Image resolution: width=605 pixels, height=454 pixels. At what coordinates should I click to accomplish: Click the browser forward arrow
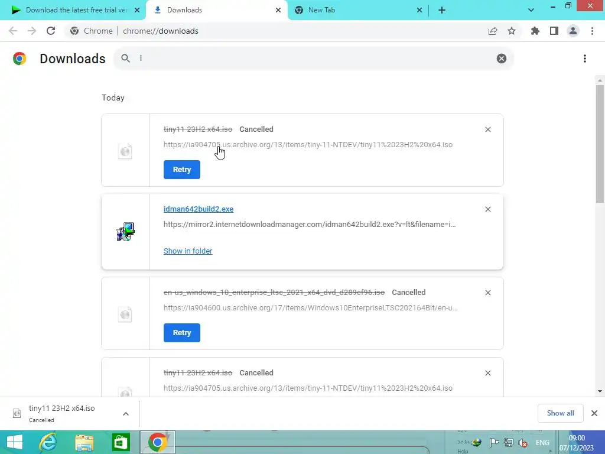tap(32, 31)
